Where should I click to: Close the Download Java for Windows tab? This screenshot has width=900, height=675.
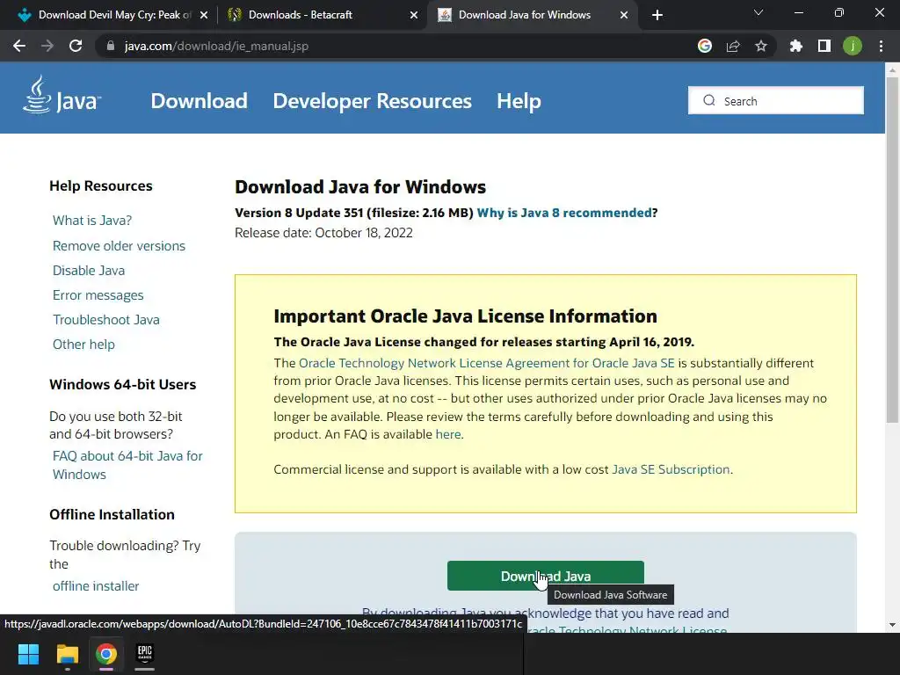[624, 15]
